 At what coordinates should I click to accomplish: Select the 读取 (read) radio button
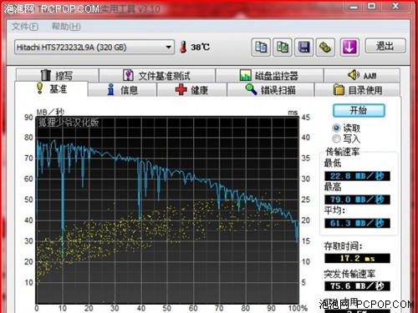tap(336, 128)
